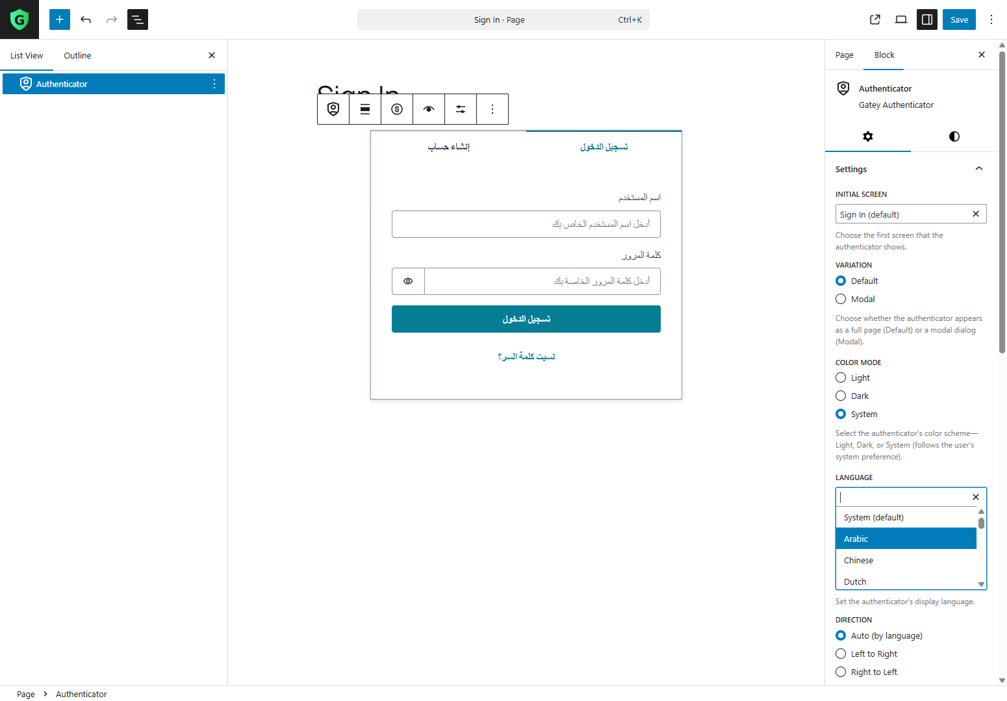Open the top-right options menu
The width and height of the screenshot is (1007, 701).
click(x=991, y=19)
